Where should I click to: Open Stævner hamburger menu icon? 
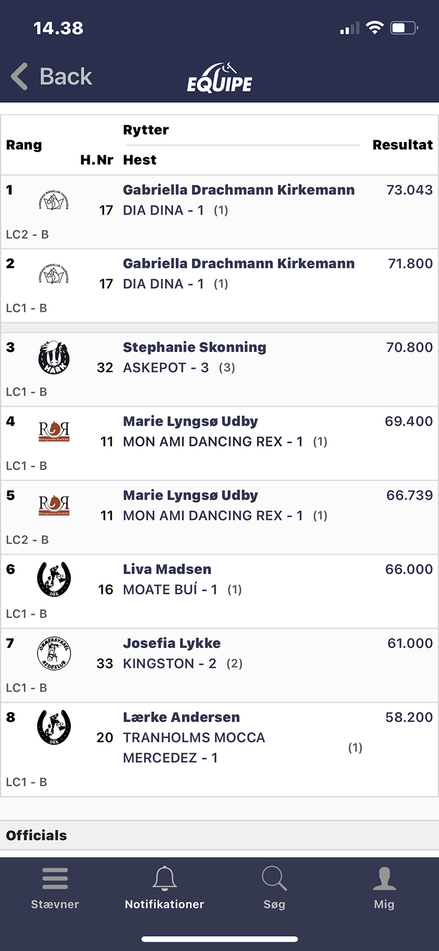pos(55,878)
